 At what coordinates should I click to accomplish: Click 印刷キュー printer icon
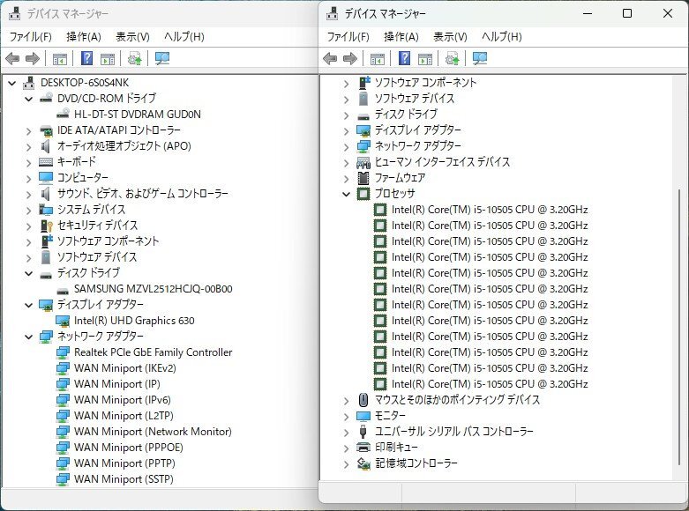(x=363, y=448)
